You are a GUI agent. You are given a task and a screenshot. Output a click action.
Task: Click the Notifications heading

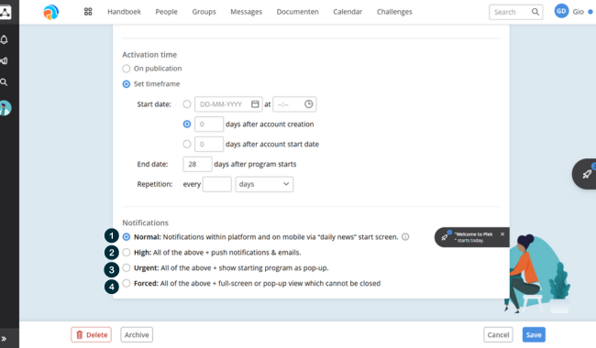145,223
